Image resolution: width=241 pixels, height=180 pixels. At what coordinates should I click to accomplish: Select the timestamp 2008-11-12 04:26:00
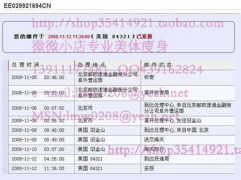coord(38,159)
